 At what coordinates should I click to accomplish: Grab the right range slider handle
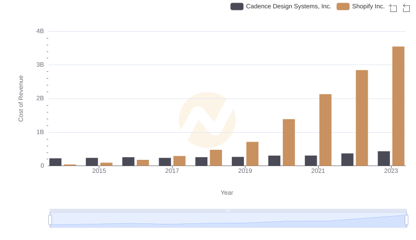point(406,220)
